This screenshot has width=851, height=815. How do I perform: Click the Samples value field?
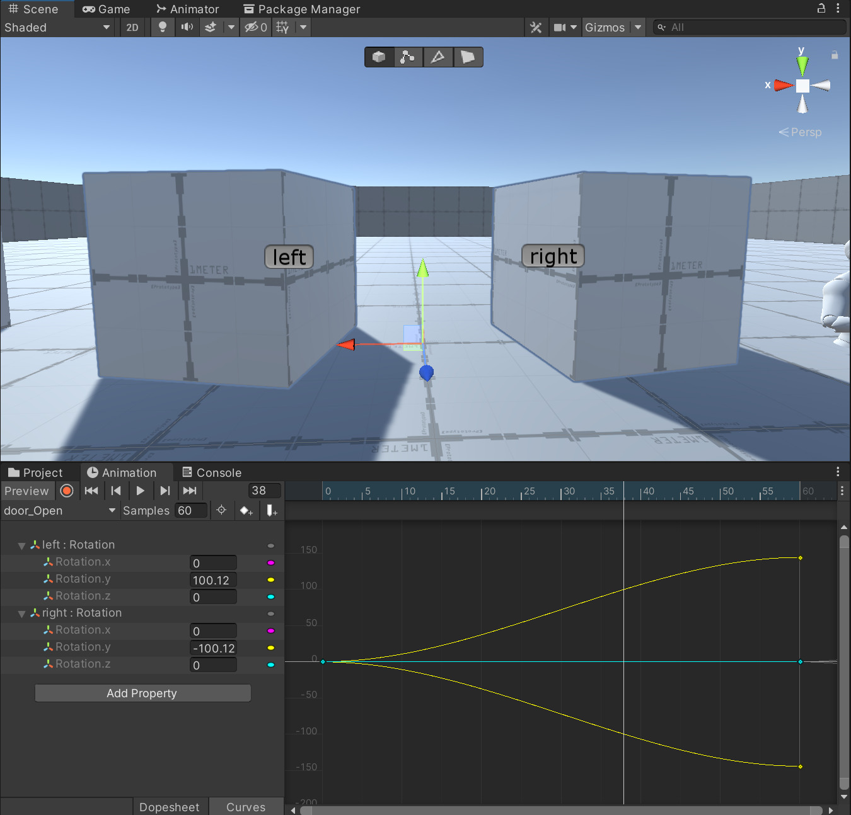click(191, 511)
